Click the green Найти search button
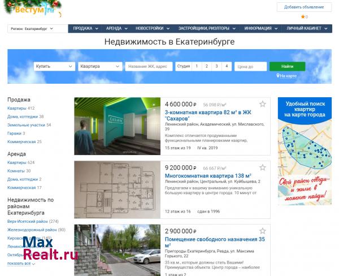Screen dimensions: 339x276 (287, 66)
